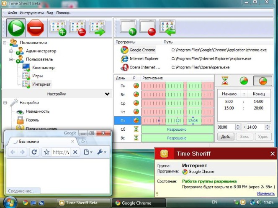The height and width of the screenshot is (208, 278).
Task: Stop monitoring with the red stop button
Action: 36,28
